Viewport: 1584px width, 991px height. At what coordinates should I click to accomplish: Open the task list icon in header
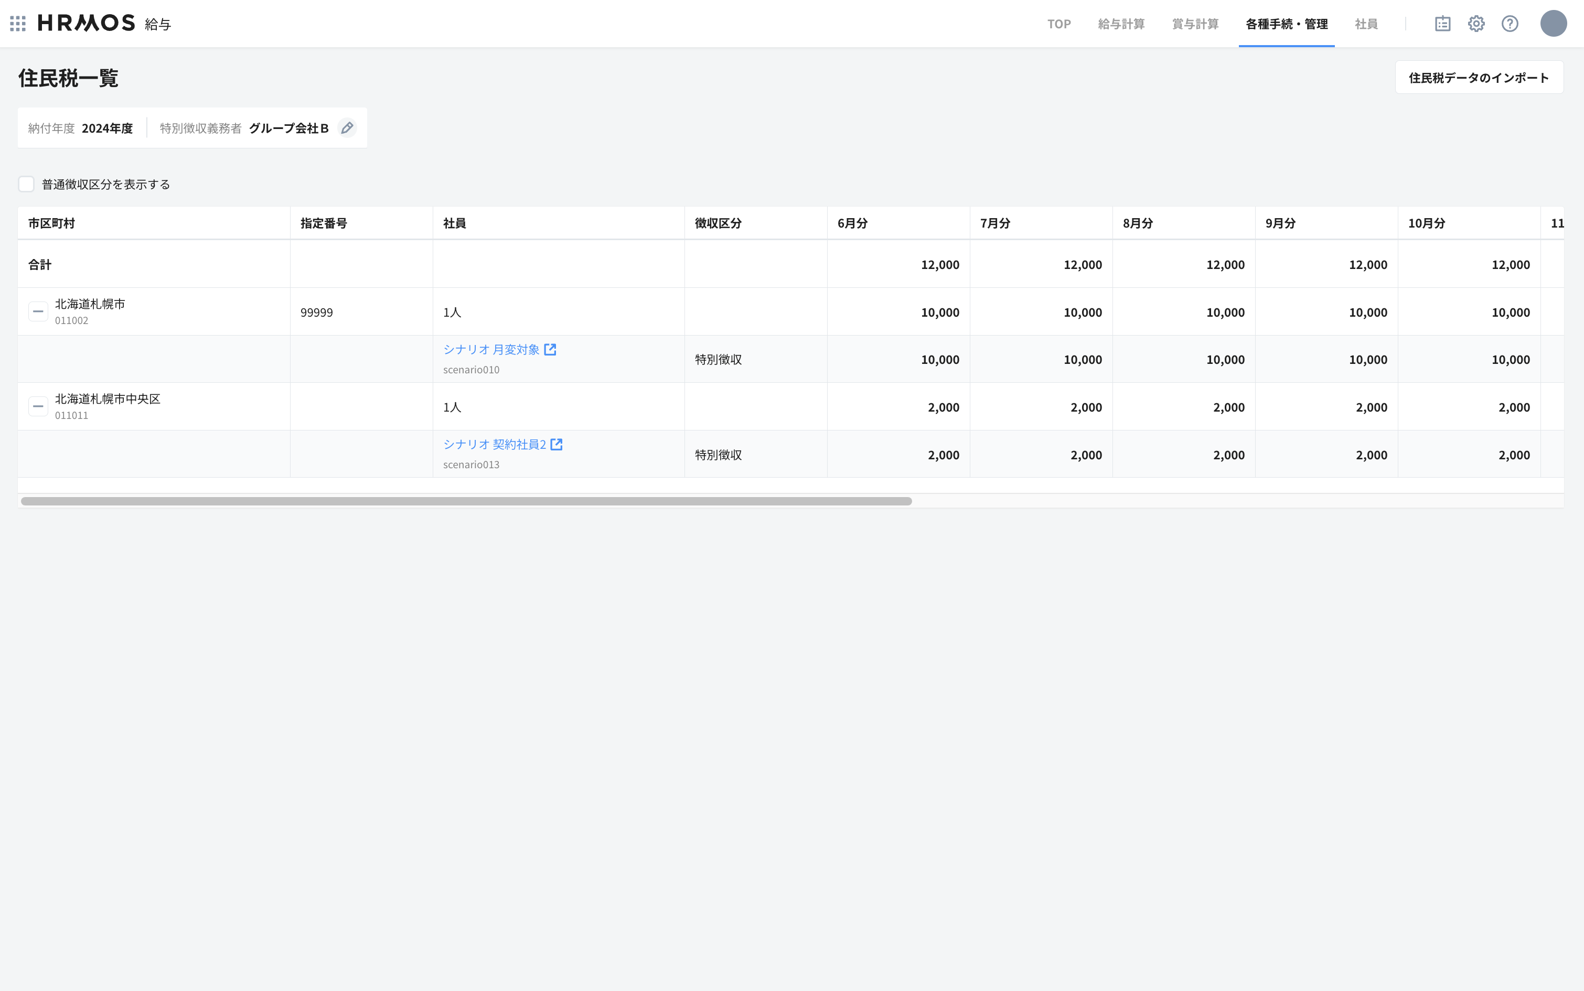pos(1442,24)
